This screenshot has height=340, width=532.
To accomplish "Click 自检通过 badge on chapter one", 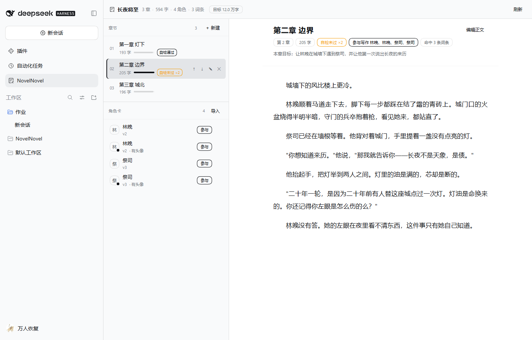I will coord(167,52).
